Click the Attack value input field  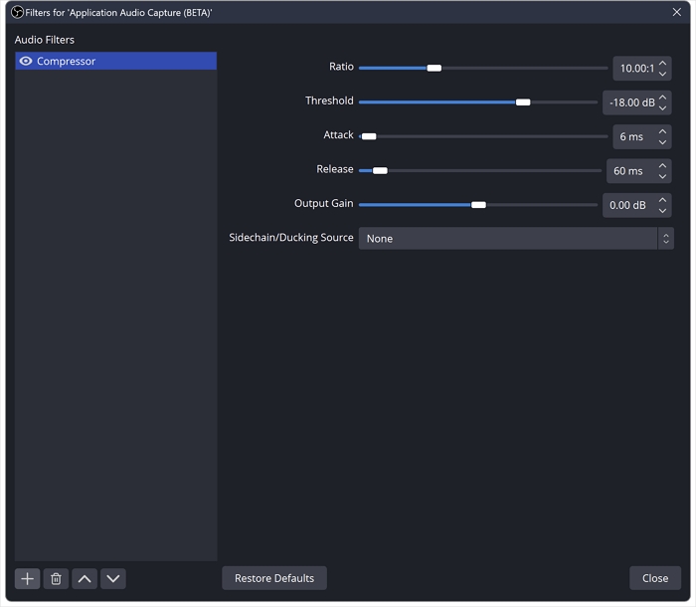pos(631,137)
